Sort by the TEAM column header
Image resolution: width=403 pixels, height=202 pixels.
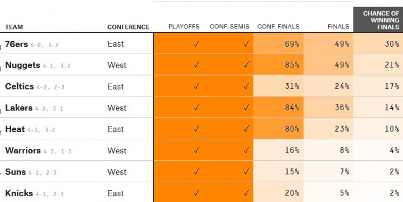[14, 27]
